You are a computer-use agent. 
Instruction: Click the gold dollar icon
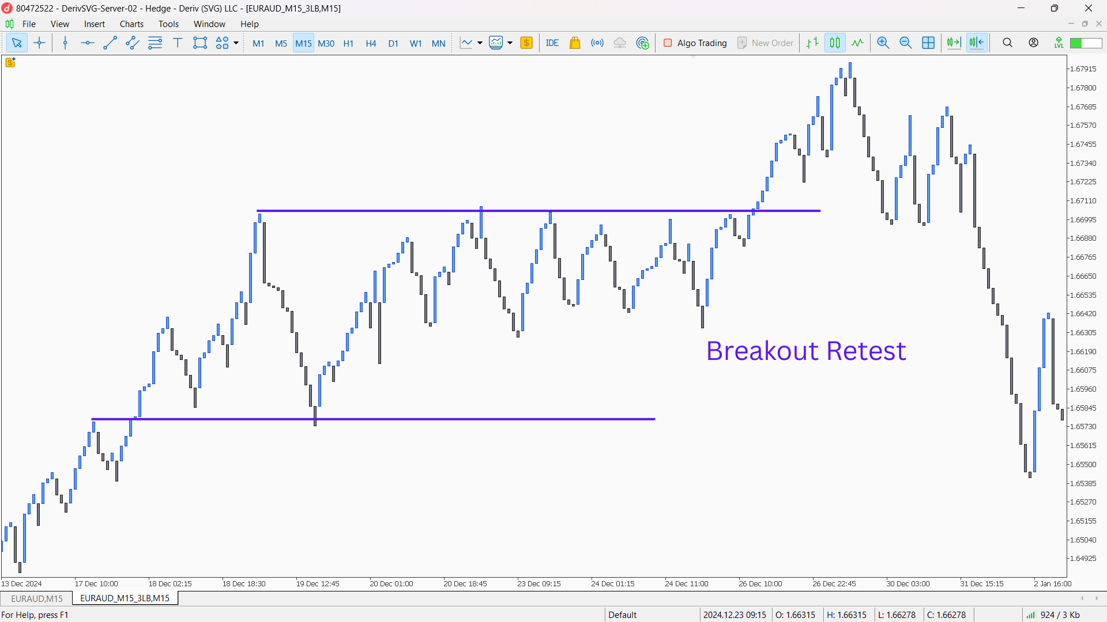526,43
